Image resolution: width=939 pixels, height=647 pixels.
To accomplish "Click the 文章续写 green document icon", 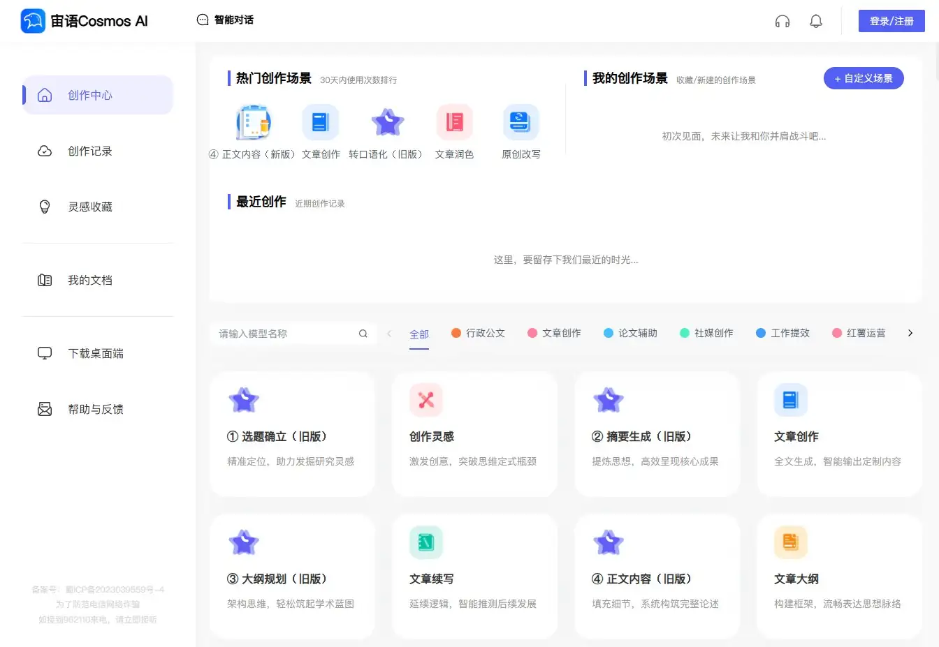I will [x=426, y=542].
